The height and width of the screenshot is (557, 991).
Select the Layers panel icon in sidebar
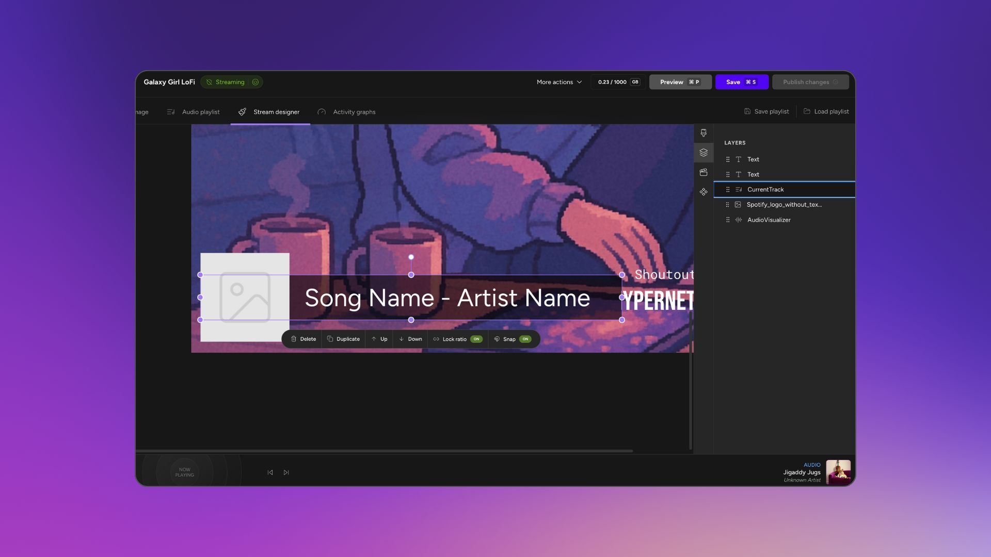tap(704, 153)
